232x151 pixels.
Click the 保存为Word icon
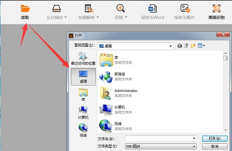(152, 9)
